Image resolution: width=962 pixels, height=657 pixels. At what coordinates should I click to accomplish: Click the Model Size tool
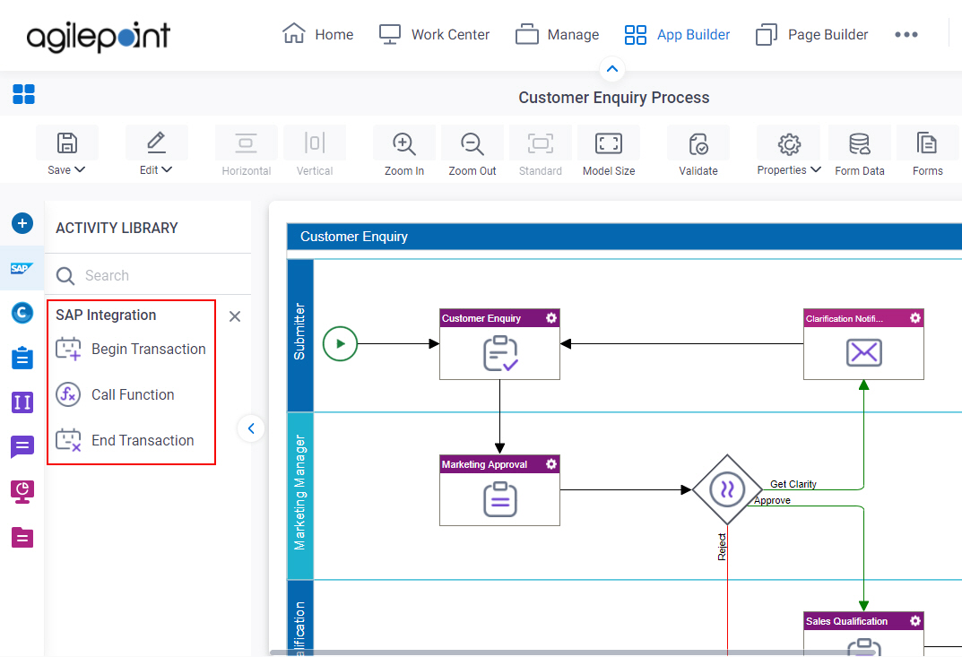609,151
